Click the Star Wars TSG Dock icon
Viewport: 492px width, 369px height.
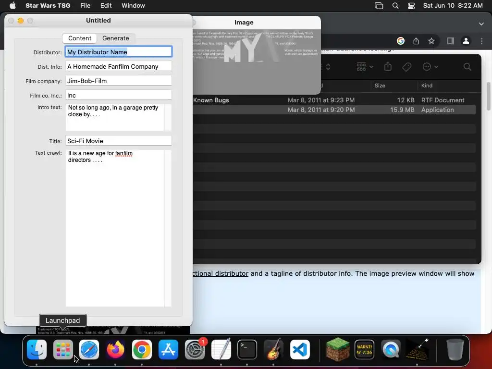(417, 350)
